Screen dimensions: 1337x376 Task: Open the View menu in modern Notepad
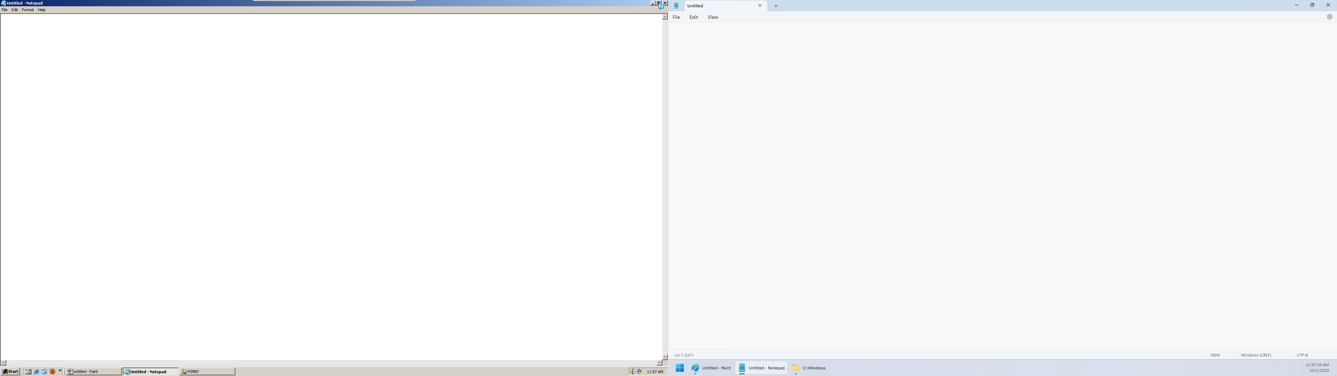tap(713, 17)
